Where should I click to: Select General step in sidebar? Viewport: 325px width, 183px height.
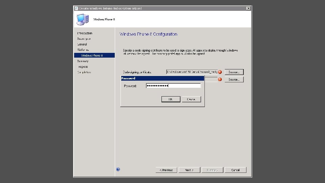click(x=82, y=44)
